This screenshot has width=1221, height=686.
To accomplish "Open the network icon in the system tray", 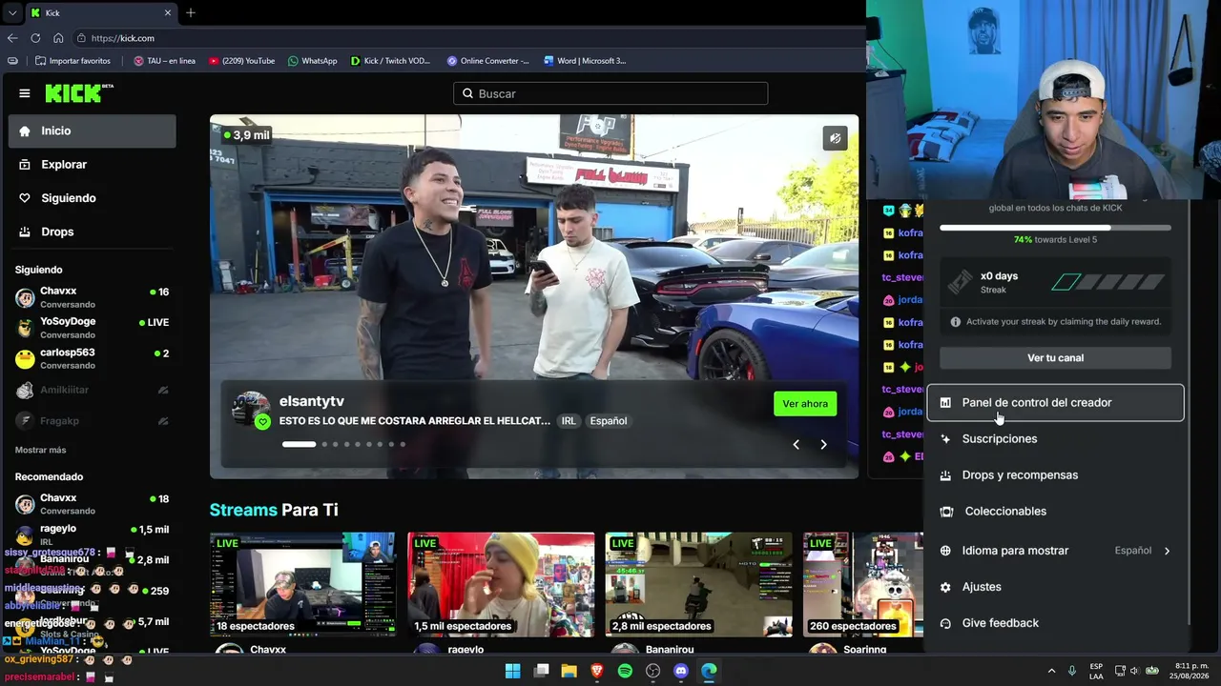I will [x=1120, y=671].
